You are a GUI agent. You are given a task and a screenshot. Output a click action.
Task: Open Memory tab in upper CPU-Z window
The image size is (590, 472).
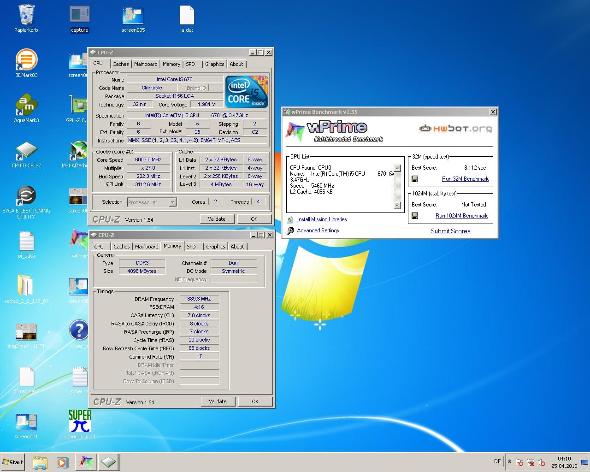coord(171,64)
